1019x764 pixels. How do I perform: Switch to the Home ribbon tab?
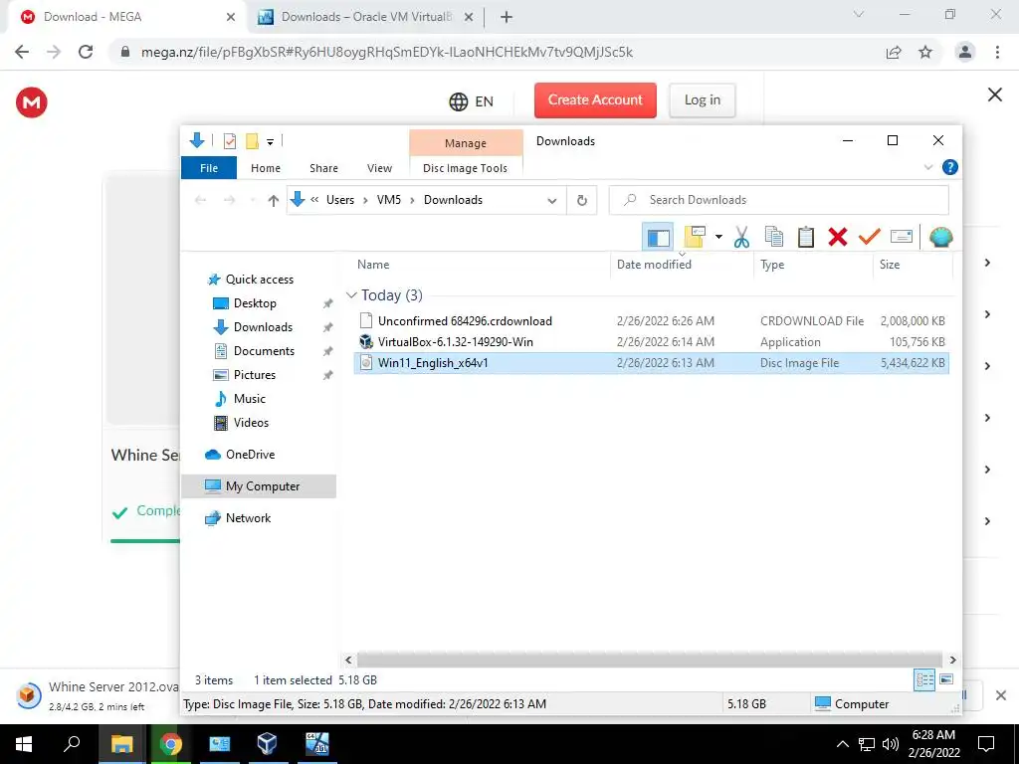[x=265, y=168]
